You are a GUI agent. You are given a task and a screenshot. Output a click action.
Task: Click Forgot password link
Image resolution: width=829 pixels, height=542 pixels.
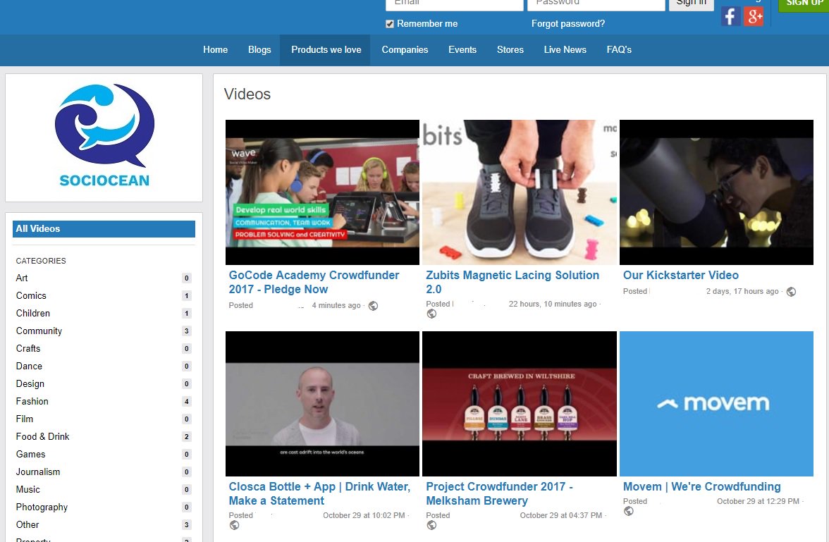568,24
